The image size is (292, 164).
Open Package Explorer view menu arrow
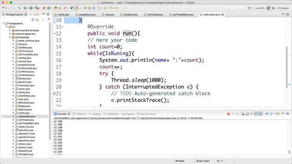(49, 19)
